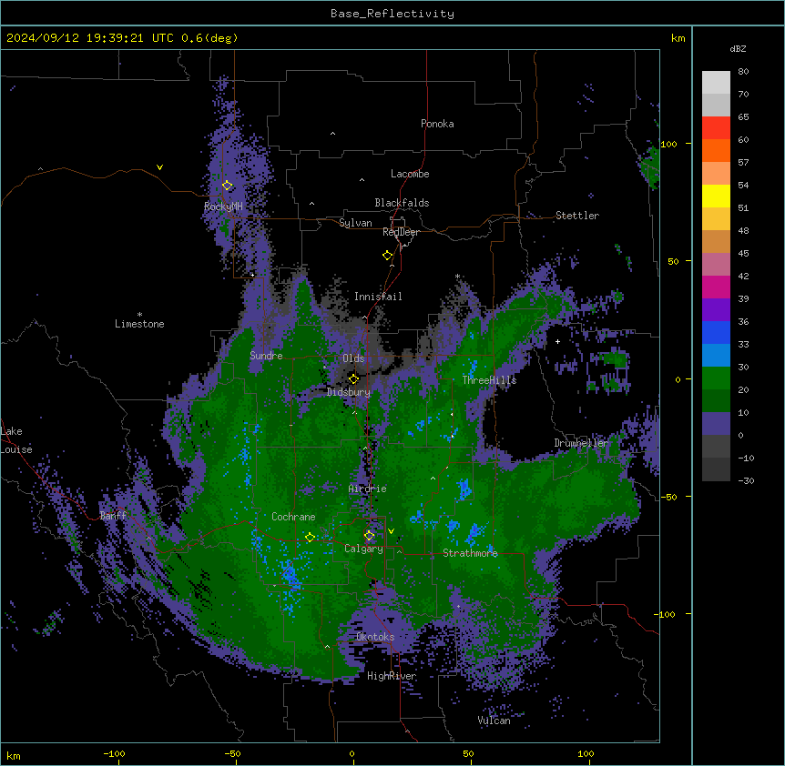Click the yellow diamond marker above RockyMH
The width and height of the screenshot is (785, 766).
(x=228, y=186)
